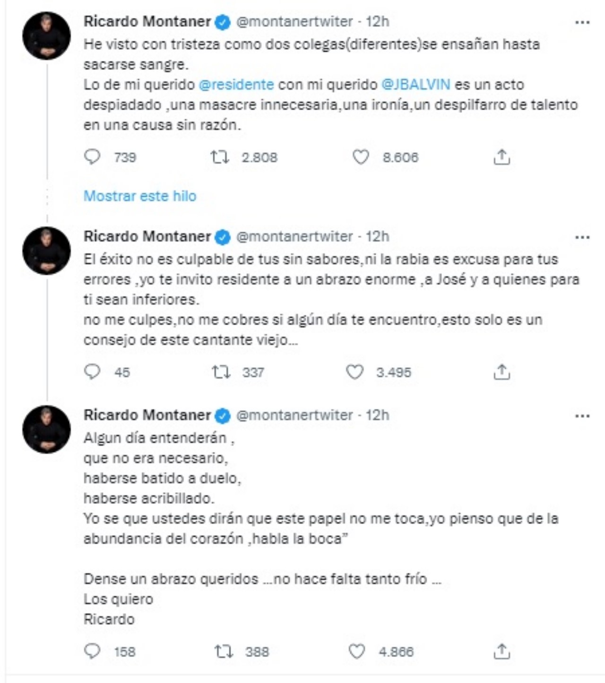Like the tweet with 3.495 likes
The width and height of the screenshot is (605, 683).
355,372
